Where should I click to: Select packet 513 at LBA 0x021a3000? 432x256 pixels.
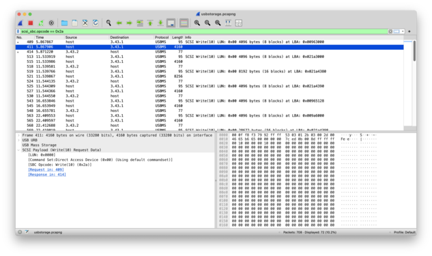[210, 57]
